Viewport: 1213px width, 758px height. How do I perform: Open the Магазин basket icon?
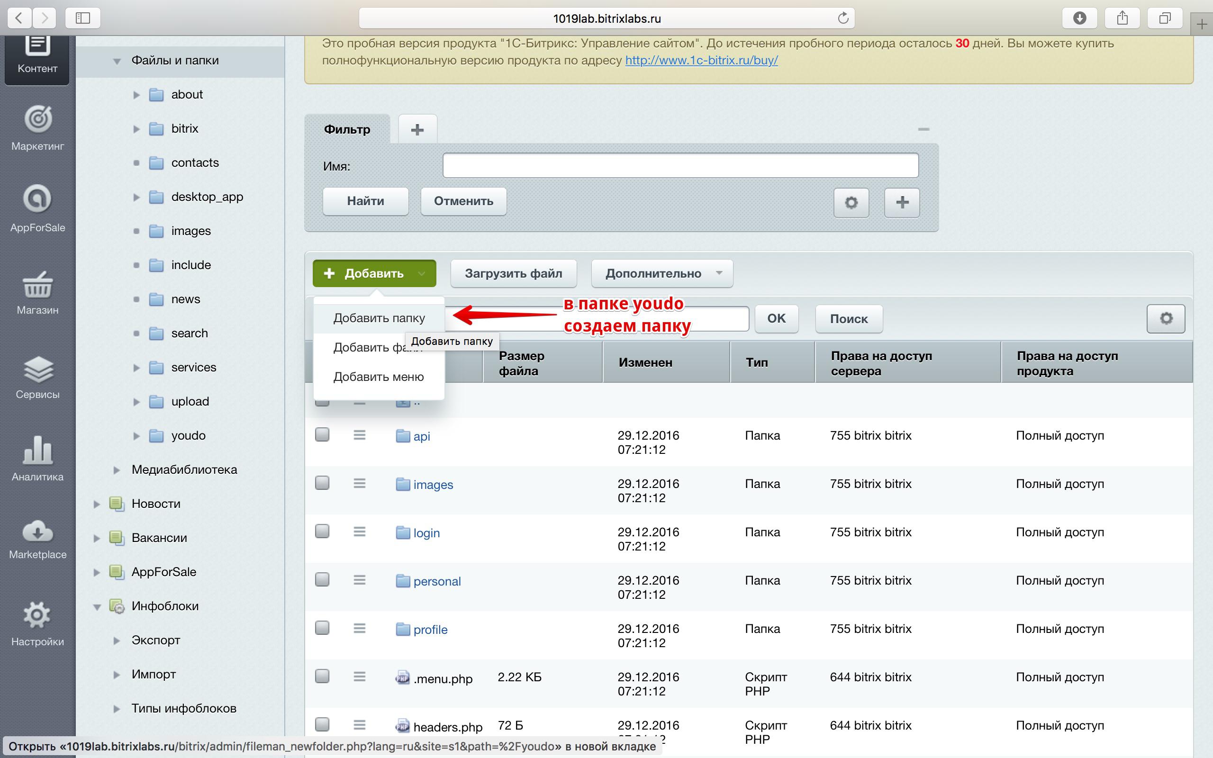coord(37,284)
